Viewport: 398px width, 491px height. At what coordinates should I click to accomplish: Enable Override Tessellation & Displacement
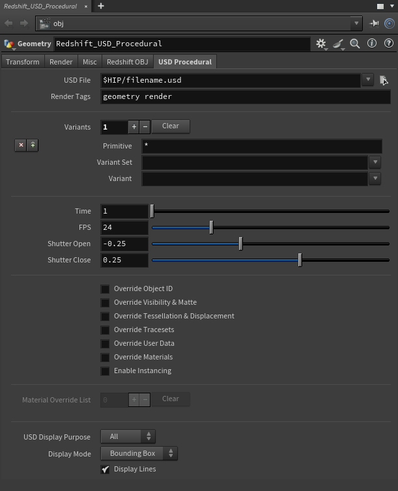point(105,316)
